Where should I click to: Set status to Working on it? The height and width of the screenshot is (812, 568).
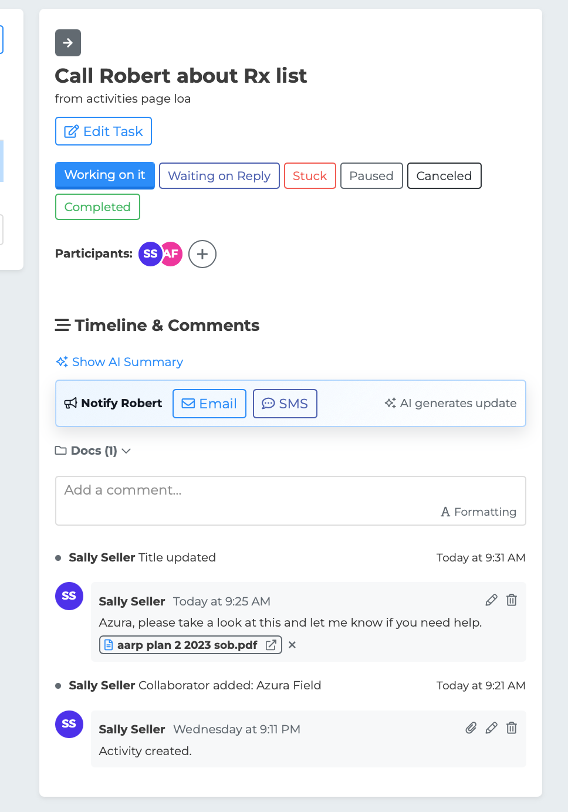[105, 175]
